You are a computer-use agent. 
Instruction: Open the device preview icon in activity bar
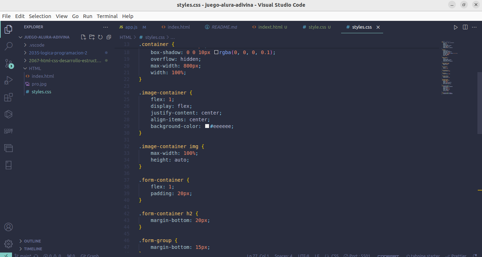(8, 165)
